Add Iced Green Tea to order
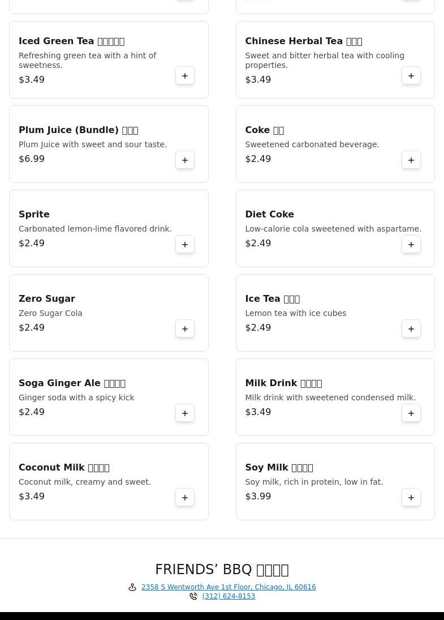444x620 pixels. pyautogui.click(x=185, y=76)
